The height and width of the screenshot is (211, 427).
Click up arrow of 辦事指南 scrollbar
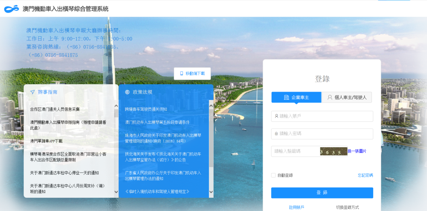tap(116, 106)
